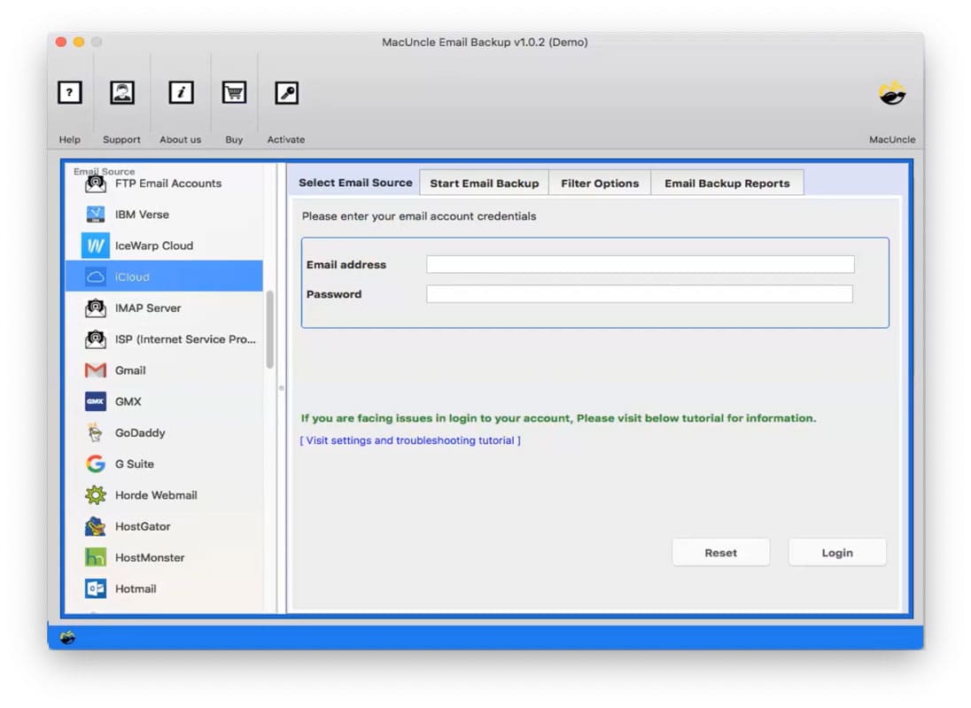Switch to the Start Email Backup tab
The image size is (971, 708).
[484, 183]
